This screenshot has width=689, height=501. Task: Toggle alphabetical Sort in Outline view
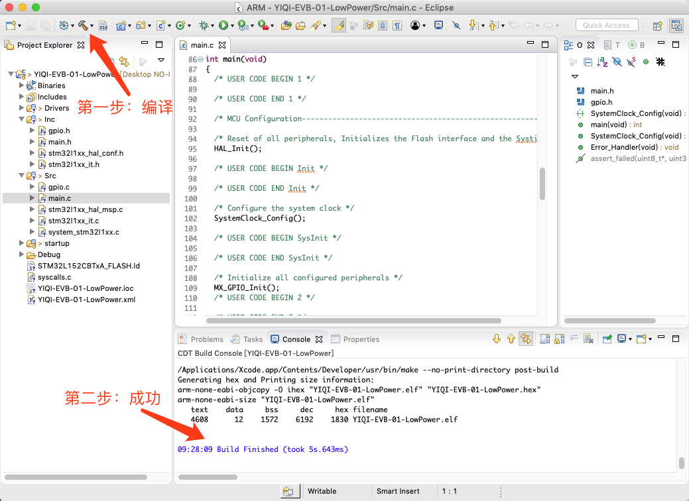pos(602,62)
